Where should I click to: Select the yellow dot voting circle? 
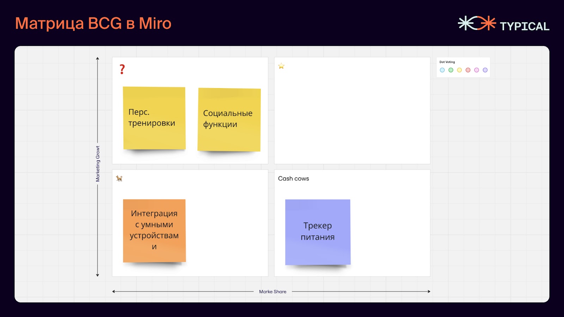(x=459, y=70)
